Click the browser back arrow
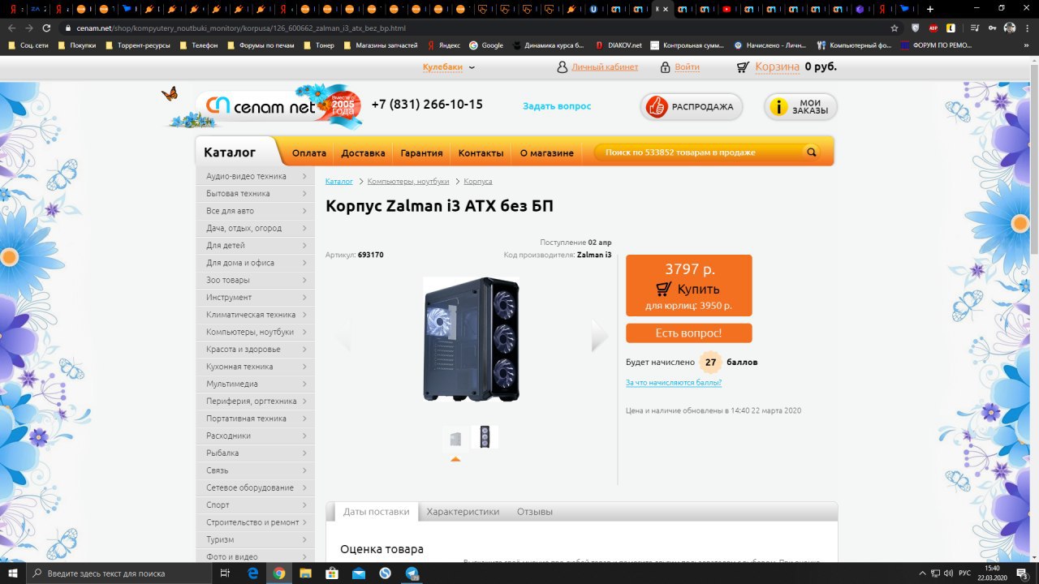This screenshot has height=584, width=1039. [11, 28]
